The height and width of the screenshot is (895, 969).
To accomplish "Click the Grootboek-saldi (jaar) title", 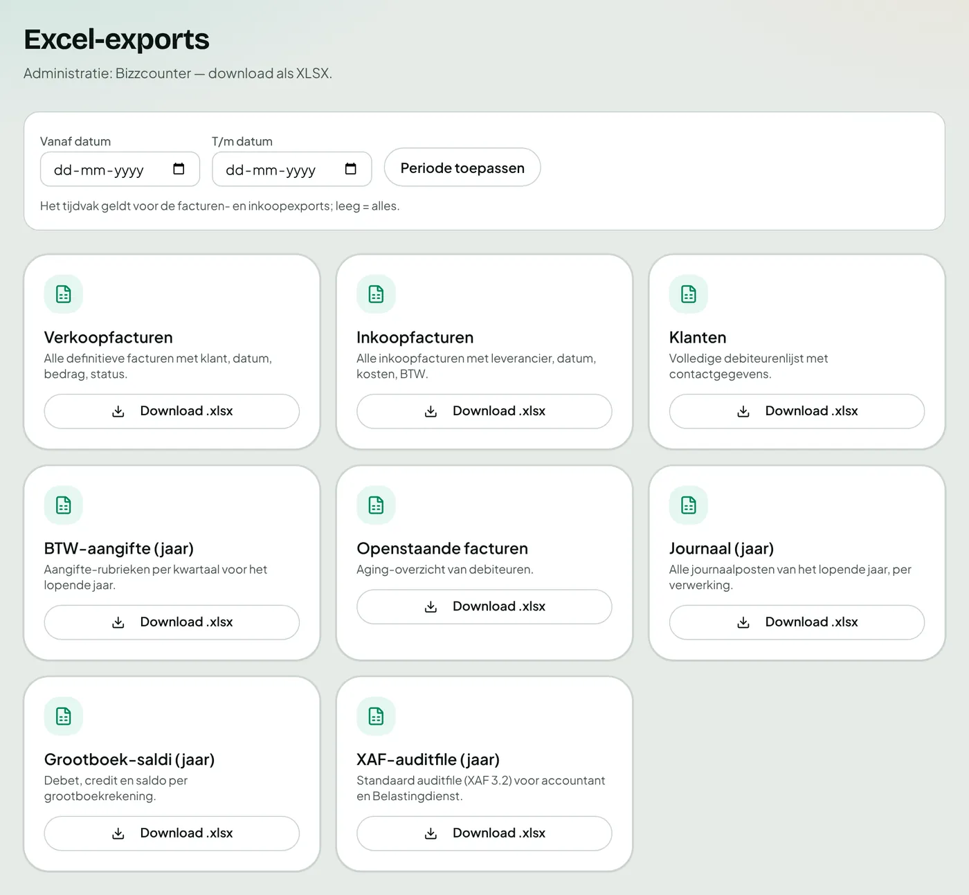I will coord(129,759).
